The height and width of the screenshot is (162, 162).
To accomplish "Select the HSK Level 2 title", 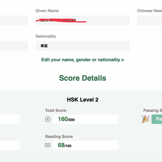I will click(83, 100).
